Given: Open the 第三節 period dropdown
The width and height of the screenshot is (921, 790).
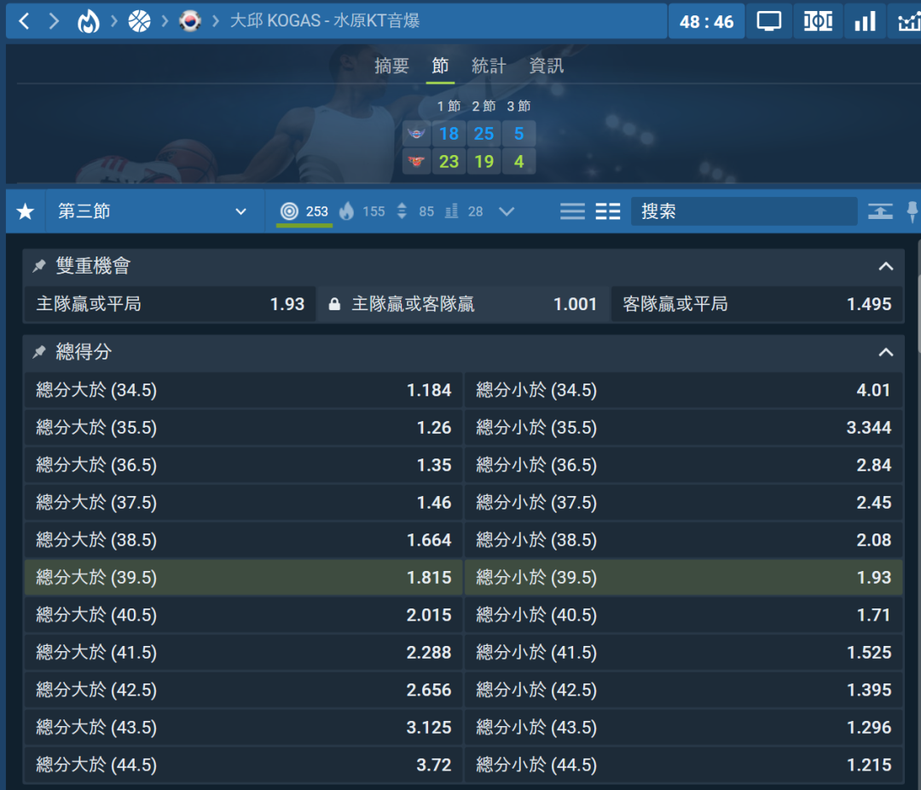Looking at the screenshot, I should coord(152,211).
